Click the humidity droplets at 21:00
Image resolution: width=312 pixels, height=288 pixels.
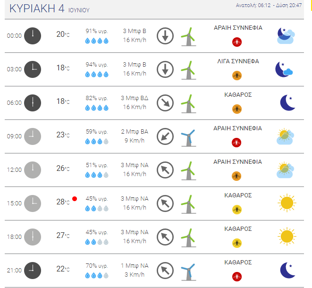(97, 275)
